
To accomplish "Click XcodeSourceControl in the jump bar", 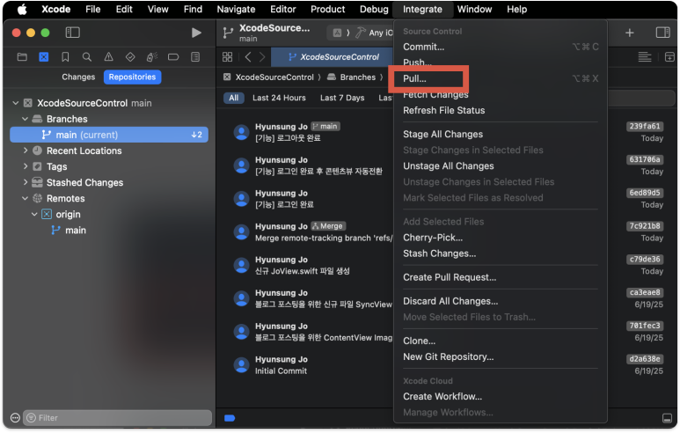I will (274, 77).
